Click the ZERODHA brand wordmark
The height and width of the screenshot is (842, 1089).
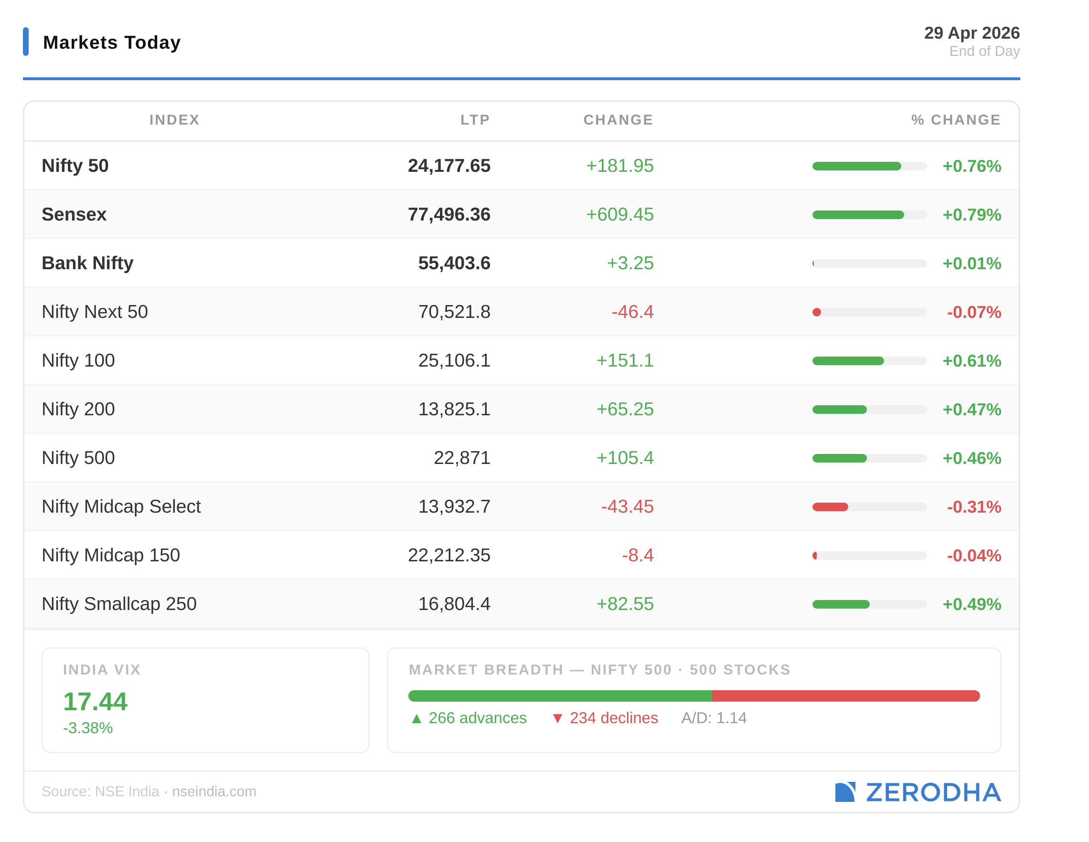[933, 792]
